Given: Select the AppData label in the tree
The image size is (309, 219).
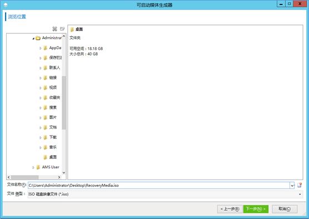Looking at the screenshot, I should pyautogui.click(x=55, y=48).
